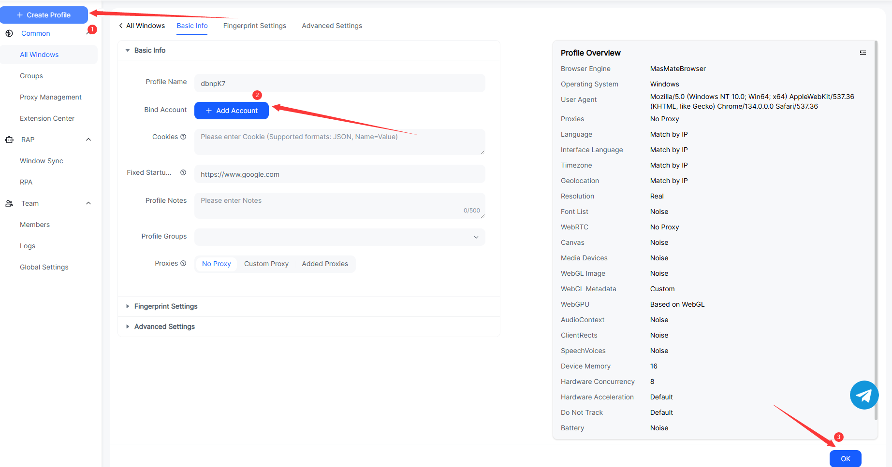This screenshot has height=467, width=892.
Task: Expand the Fingerprint Settings section
Action: click(165, 306)
